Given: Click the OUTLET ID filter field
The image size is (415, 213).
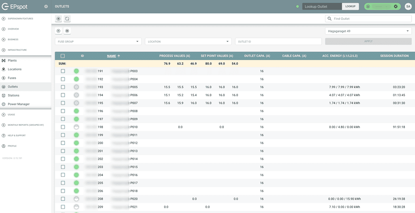Looking at the screenshot, I should coord(278,41).
